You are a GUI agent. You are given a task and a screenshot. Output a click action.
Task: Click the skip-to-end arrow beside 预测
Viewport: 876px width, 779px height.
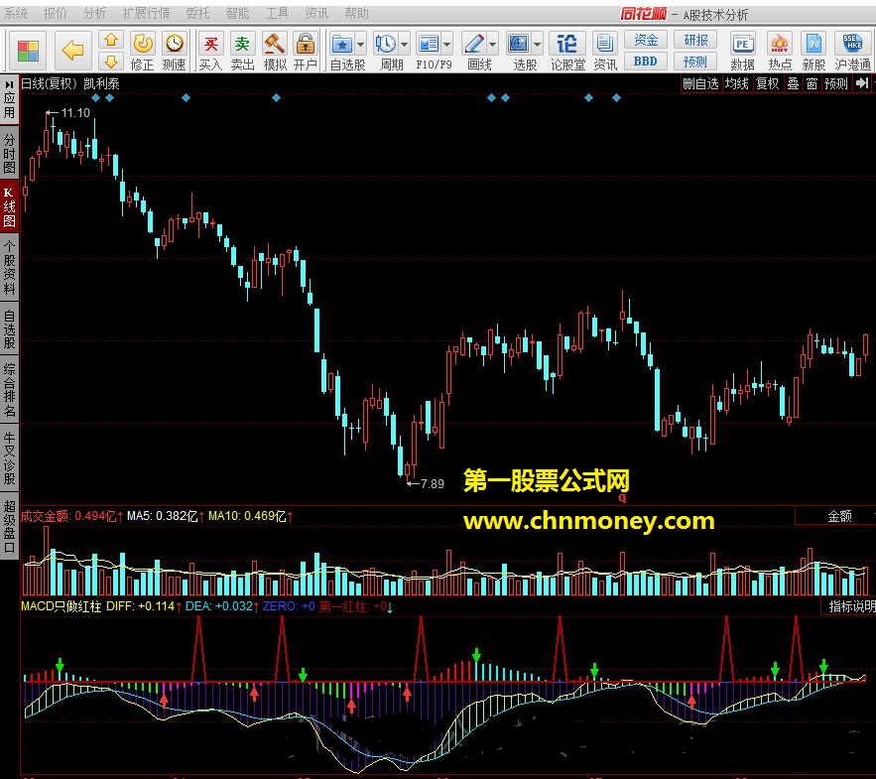tap(862, 83)
